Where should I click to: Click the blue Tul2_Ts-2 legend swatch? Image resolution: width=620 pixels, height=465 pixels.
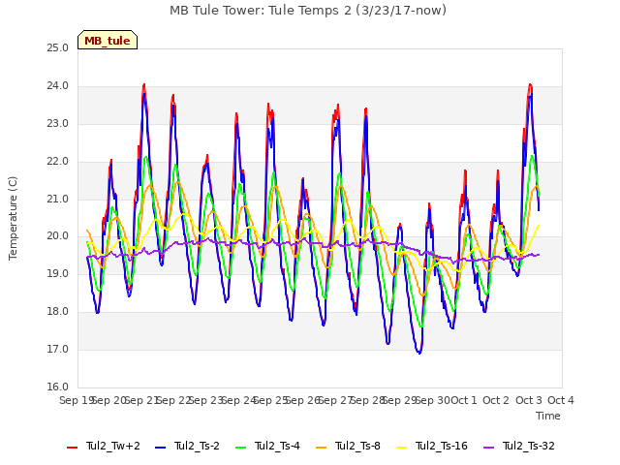pos(160,448)
